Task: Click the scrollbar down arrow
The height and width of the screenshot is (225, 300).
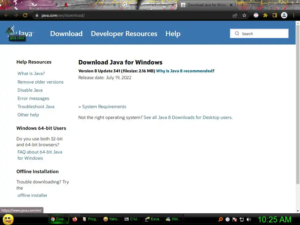Action: [298, 211]
